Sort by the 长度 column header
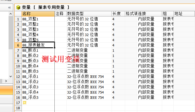Screen dimensions: 195x112 click(118, 13)
